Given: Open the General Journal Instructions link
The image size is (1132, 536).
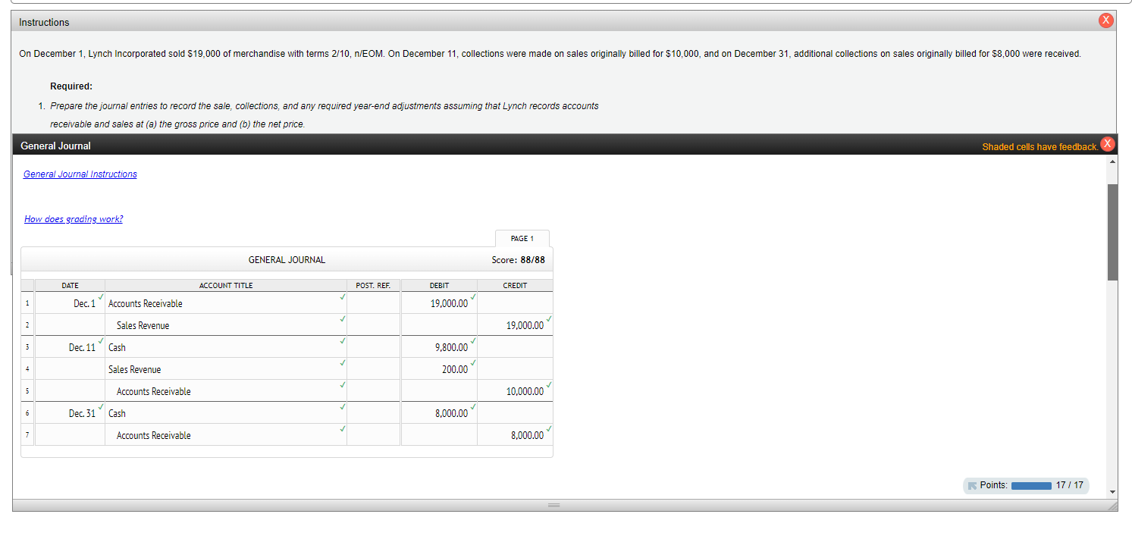Looking at the screenshot, I should [80, 174].
